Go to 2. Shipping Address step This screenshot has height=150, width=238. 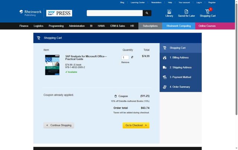click(180, 67)
